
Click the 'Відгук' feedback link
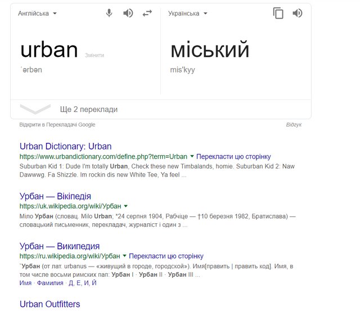pyautogui.click(x=294, y=124)
